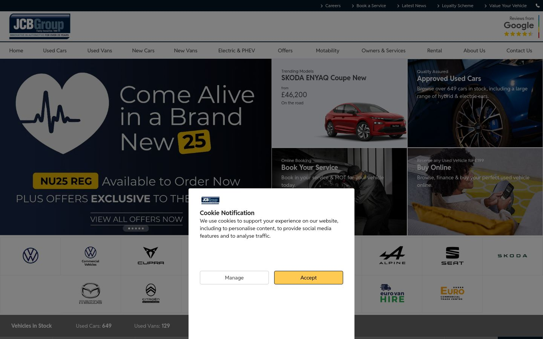Open the Rental menu item
Image resolution: width=543 pixels, height=339 pixels.
(434, 50)
